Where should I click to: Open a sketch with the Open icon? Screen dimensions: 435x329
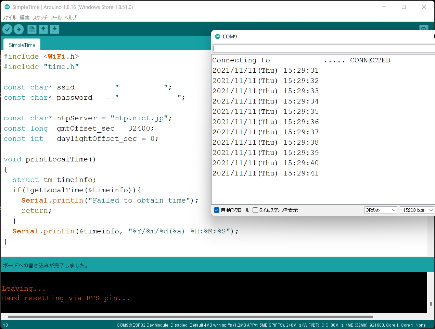43,29
